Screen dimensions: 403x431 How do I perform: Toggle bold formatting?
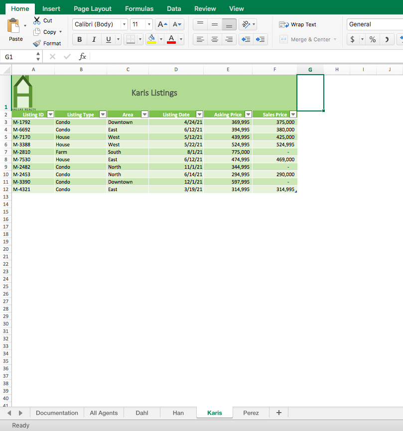[79, 39]
